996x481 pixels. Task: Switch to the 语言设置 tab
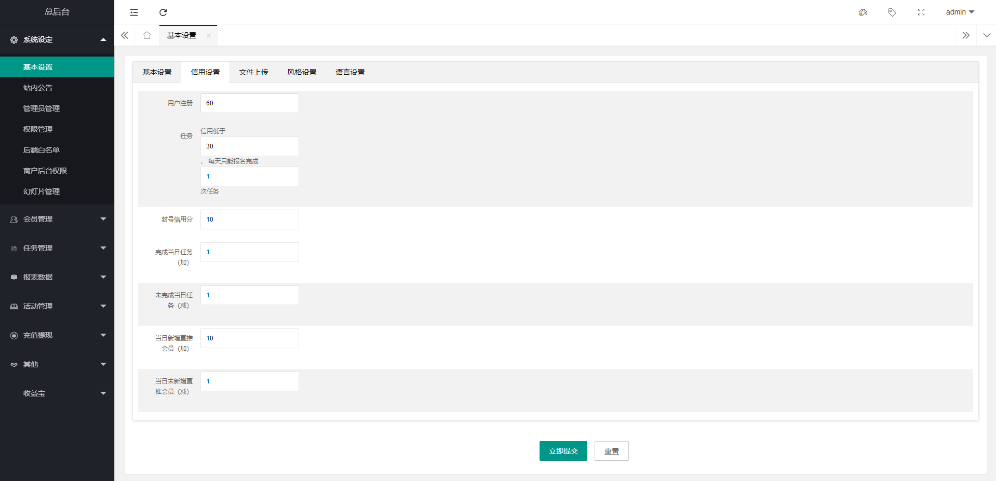350,72
